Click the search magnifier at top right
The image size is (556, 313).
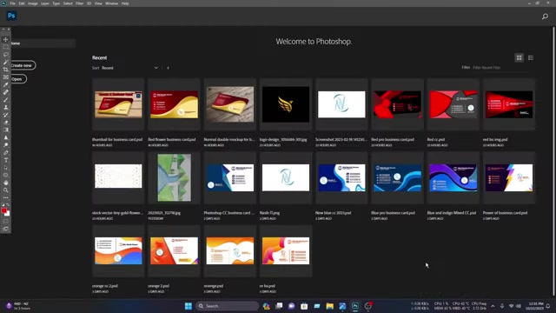545,17
